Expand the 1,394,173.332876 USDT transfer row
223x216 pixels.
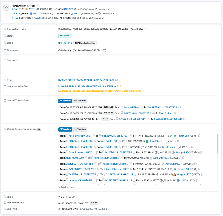click(59, 169)
